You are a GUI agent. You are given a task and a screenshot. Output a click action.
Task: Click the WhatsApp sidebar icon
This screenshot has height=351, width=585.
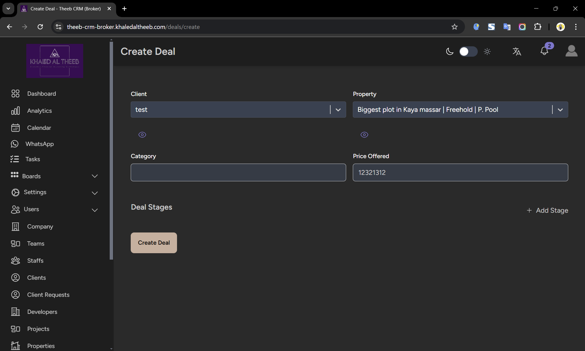15,144
